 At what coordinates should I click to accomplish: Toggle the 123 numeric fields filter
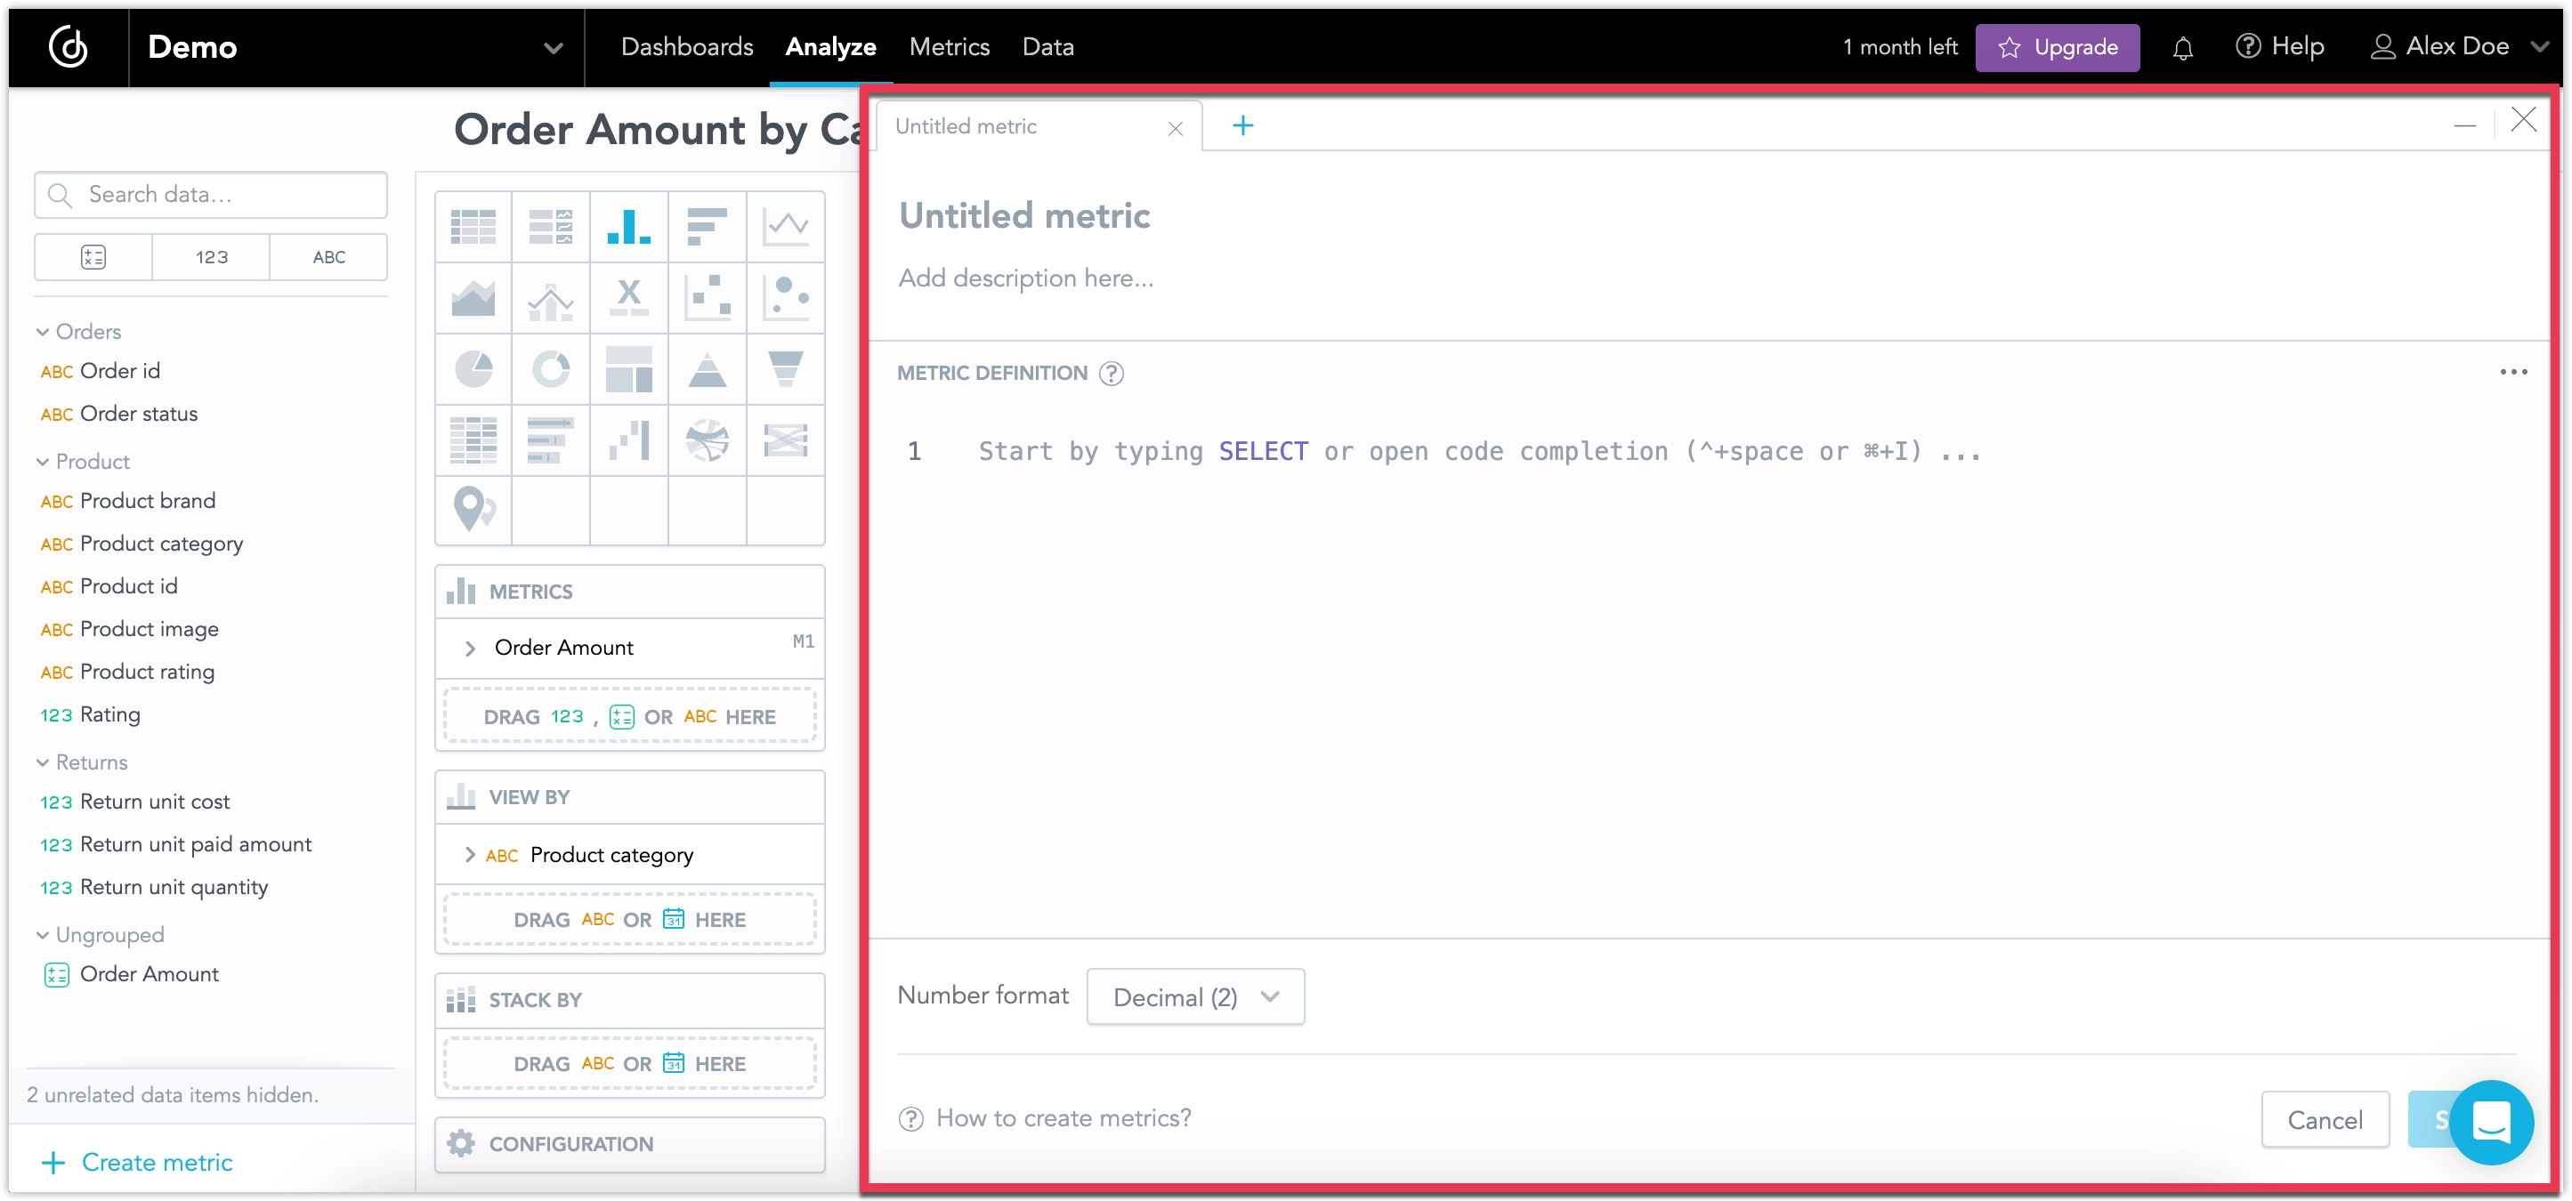(x=210, y=256)
